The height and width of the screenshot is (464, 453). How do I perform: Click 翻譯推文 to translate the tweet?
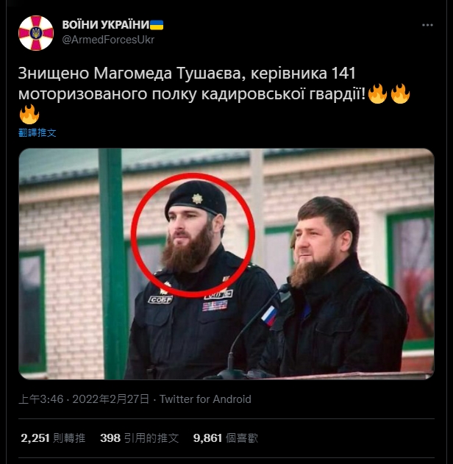[x=38, y=132]
